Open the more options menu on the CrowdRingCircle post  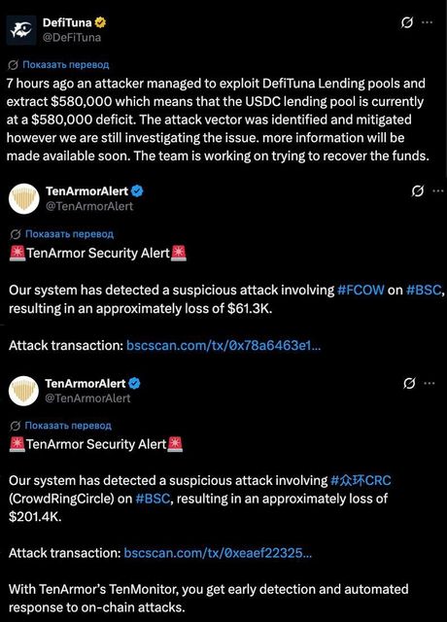430,384
